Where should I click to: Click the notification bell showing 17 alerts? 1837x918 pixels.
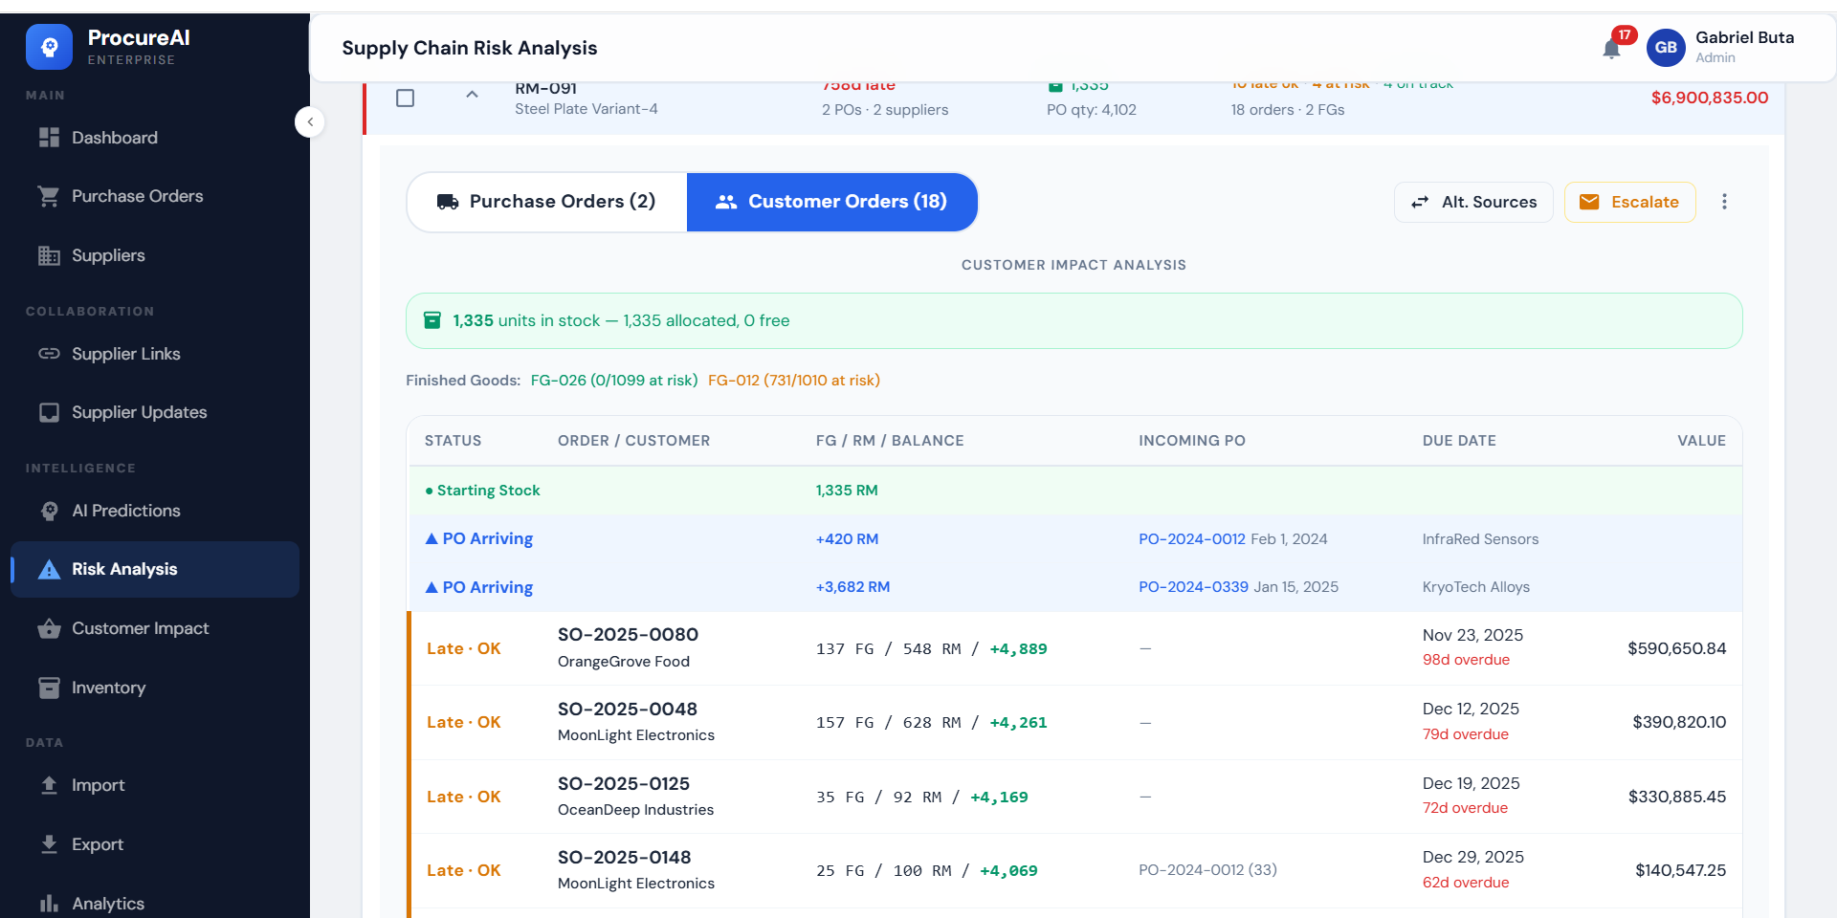point(1612,47)
